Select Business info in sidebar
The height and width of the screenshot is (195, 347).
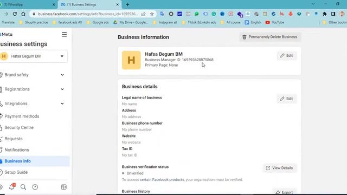tap(34, 161)
